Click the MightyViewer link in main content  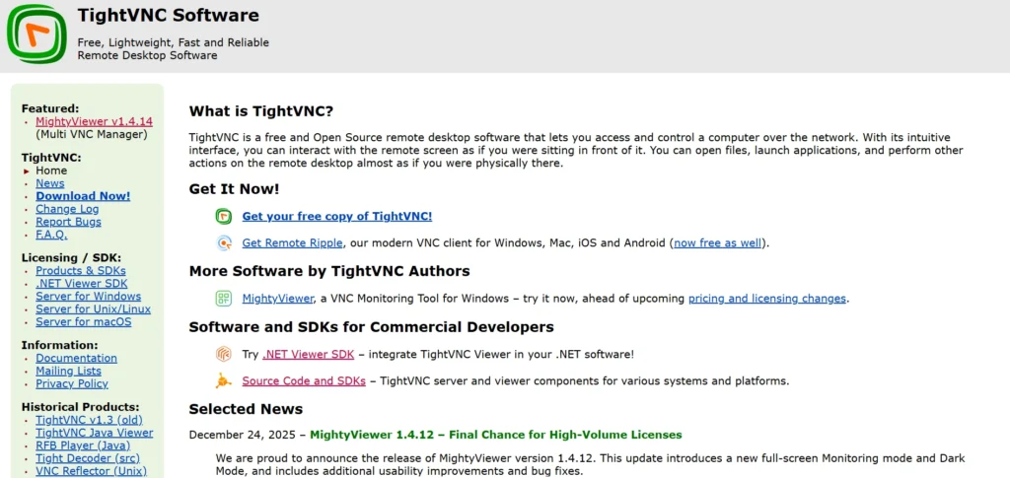pos(277,299)
